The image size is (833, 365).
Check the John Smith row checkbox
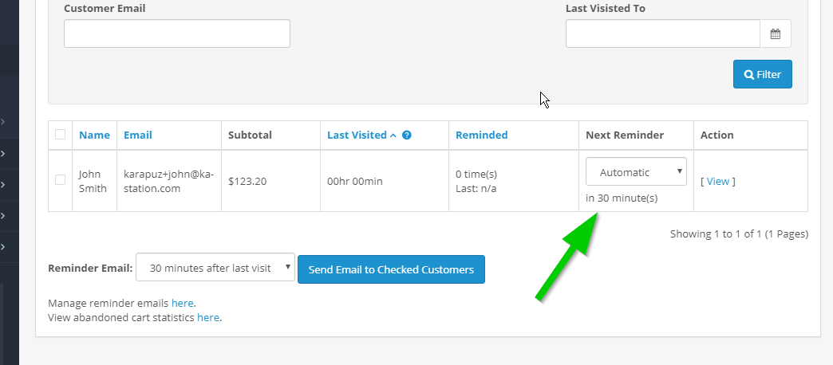[61, 180]
